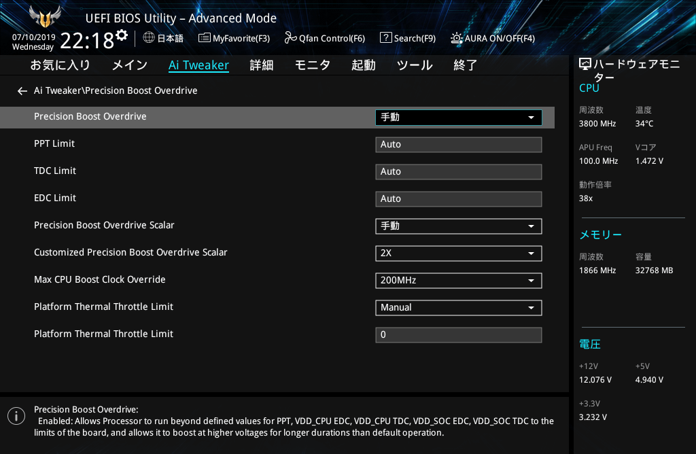Click the TDC Limit label

click(x=55, y=171)
